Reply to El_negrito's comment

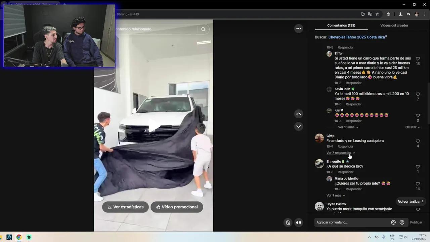point(345,172)
